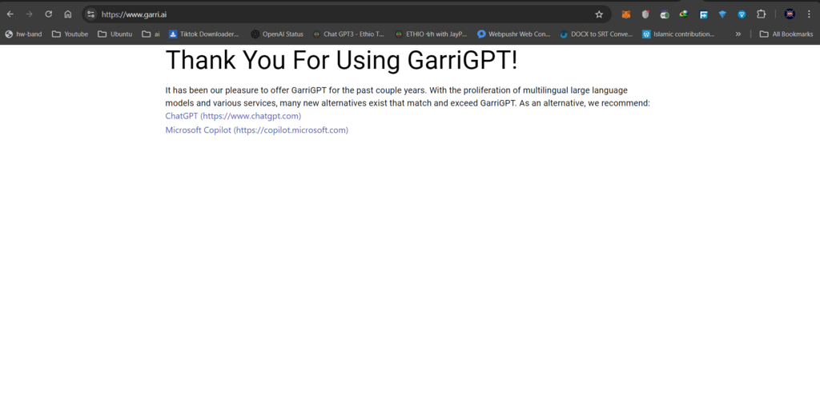The image size is (820, 415).
Task: Follow the ChatGPT link
Action: (233, 116)
